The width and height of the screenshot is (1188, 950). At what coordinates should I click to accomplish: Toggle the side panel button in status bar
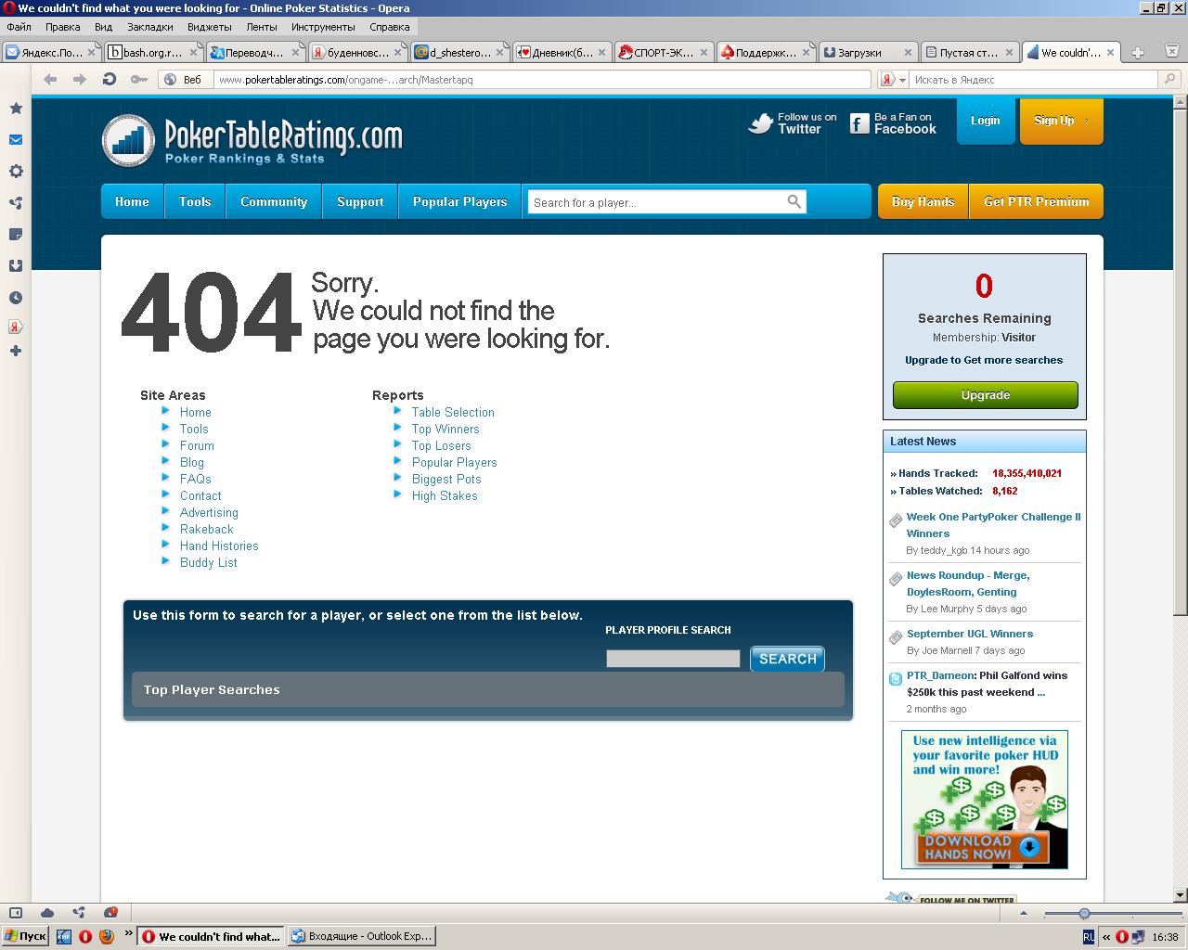click(16, 913)
